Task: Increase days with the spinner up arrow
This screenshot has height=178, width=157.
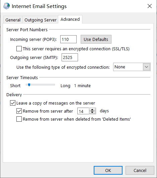Action: (x=92, y=110)
